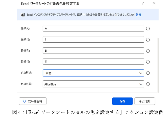Click the dialog's vertical scrollbar
This screenshot has width=168, height=117.
point(158,65)
